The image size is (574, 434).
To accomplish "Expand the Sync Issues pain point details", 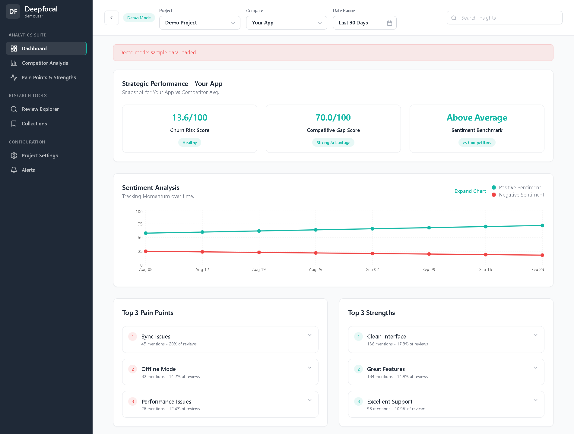I will (309, 335).
